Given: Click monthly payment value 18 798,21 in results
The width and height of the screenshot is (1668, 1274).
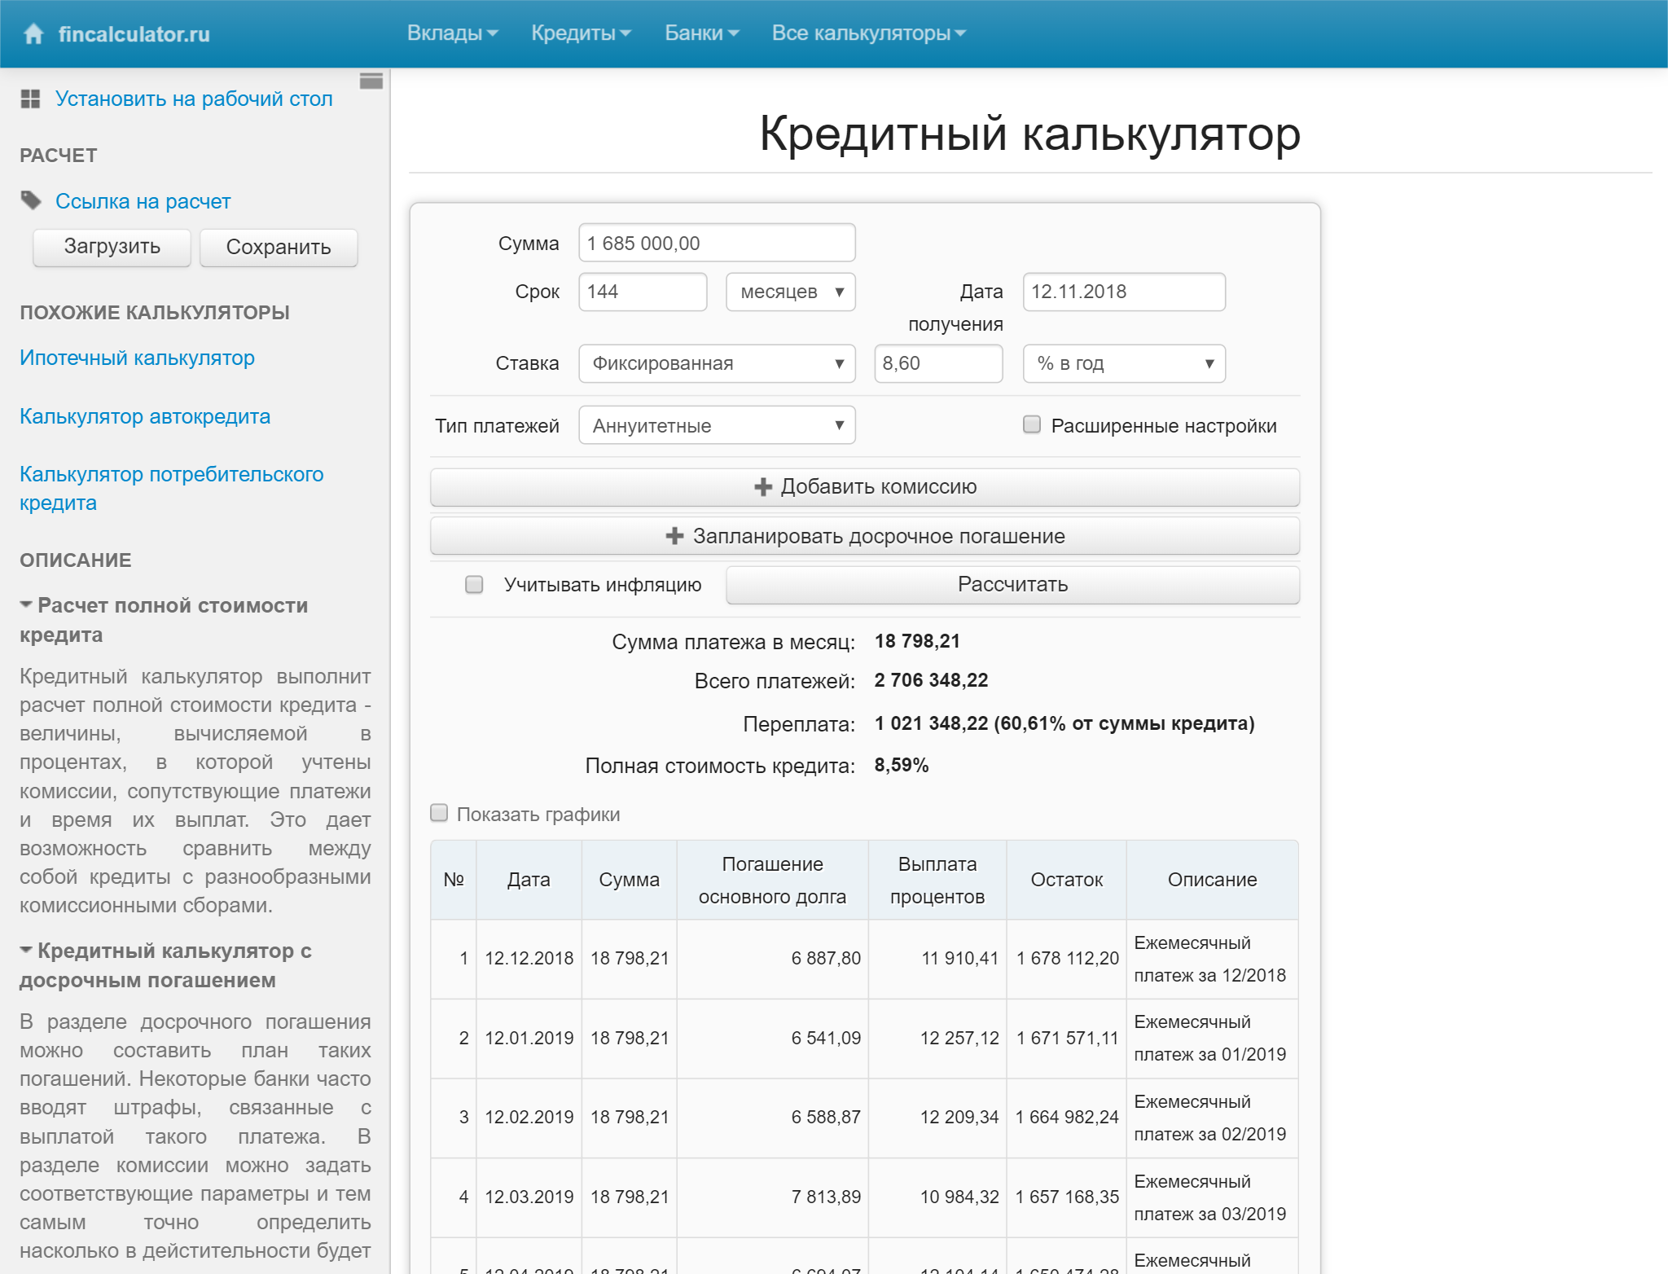Looking at the screenshot, I should pyautogui.click(x=917, y=641).
